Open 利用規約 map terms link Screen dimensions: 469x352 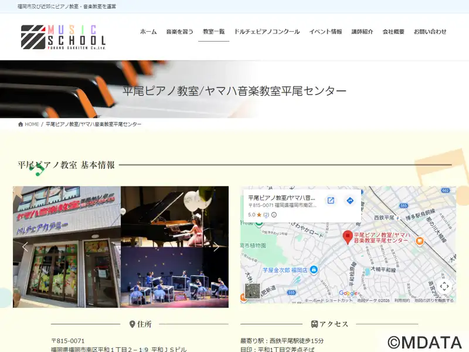[402, 300]
